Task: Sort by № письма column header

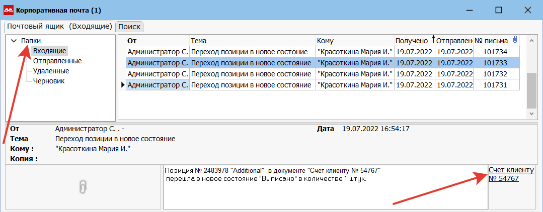Action: tap(491, 41)
